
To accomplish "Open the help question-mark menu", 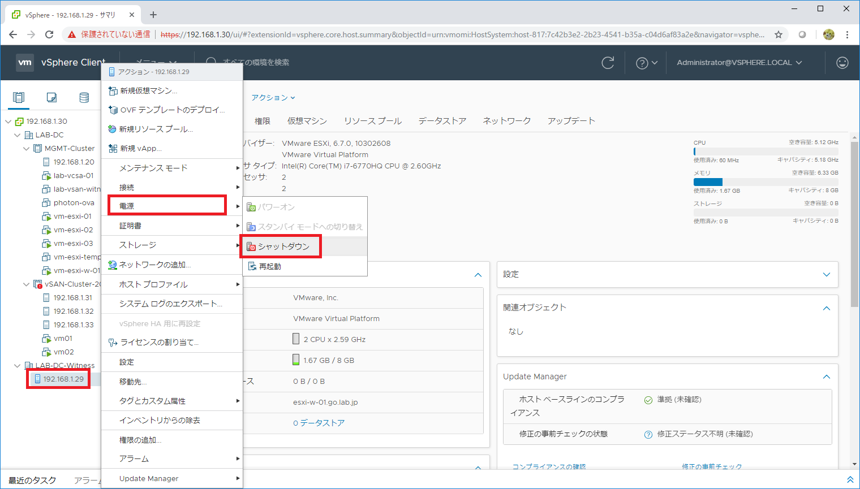I will [x=646, y=63].
